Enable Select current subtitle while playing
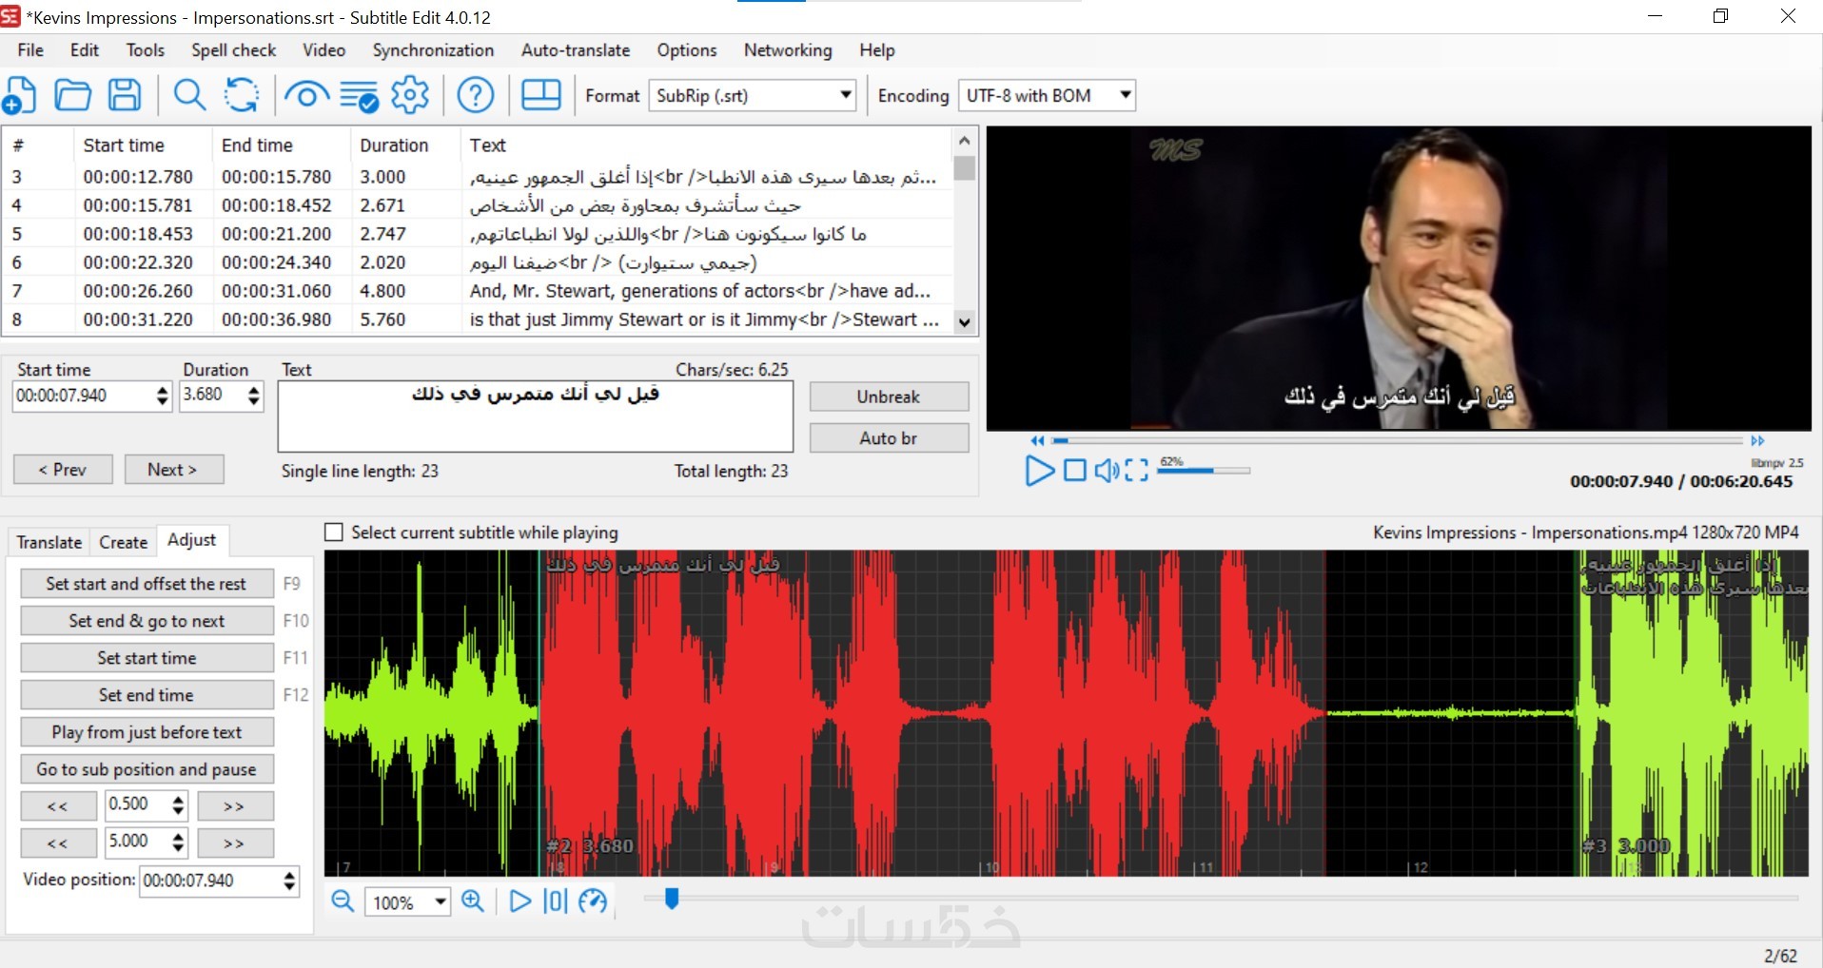 [x=334, y=532]
